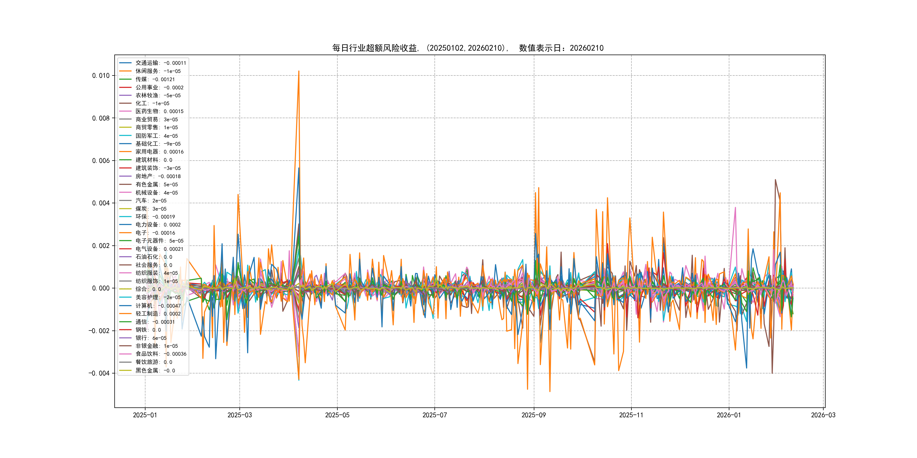Click the 0.010 y-axis tick label
The image size is (917, 458).
tap(101, 75)
